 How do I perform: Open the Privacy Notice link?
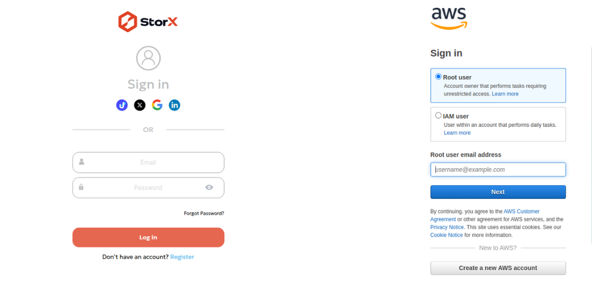pyautogui.click(x=447, y=227)
